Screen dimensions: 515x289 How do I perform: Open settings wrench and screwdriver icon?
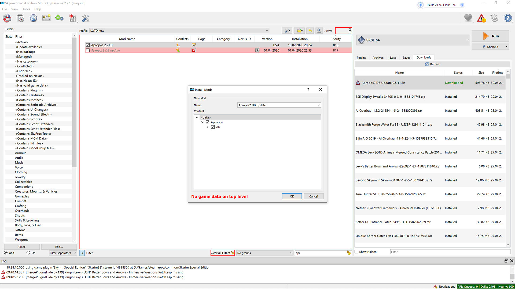86,18
